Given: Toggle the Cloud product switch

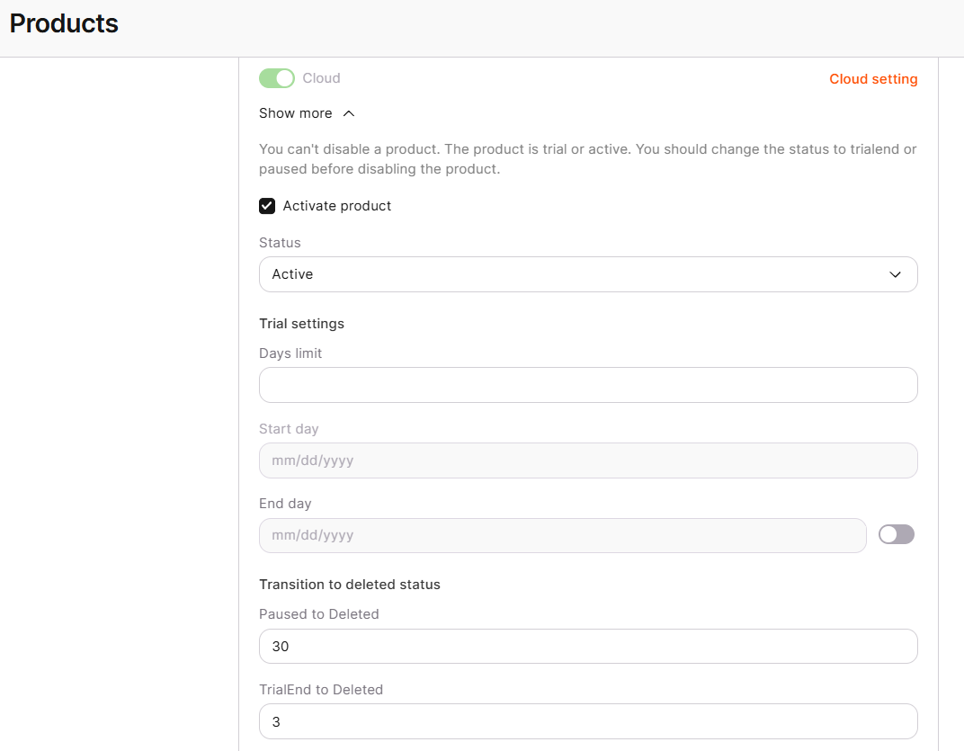Looking at the screenshot, I should pos(277,78).
